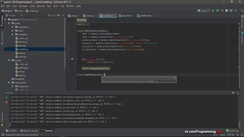Open the Database side tool window

(x=242, y=38)
